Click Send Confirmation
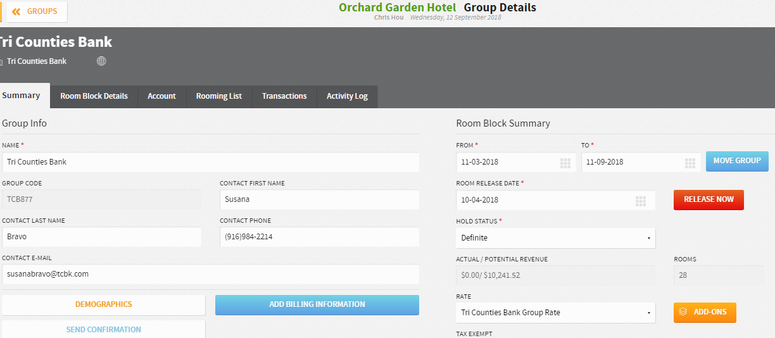This screenshot has width=775, height=338. pyautogui.click(x=104, y=329)
